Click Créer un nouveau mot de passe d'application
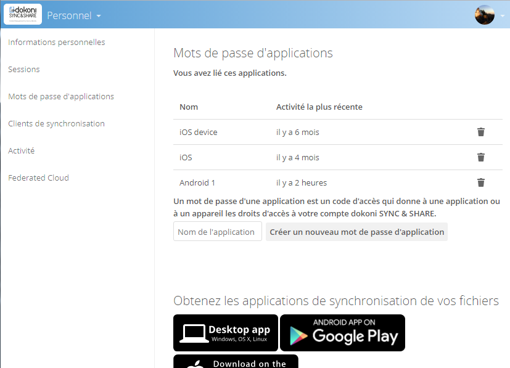The width and height of the screenshot is (510, 368). pyautogui.click(x=356, y=232)
